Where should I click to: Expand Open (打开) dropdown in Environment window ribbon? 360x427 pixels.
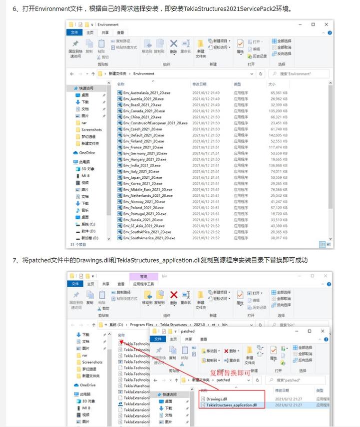click(x=256, y=41)
